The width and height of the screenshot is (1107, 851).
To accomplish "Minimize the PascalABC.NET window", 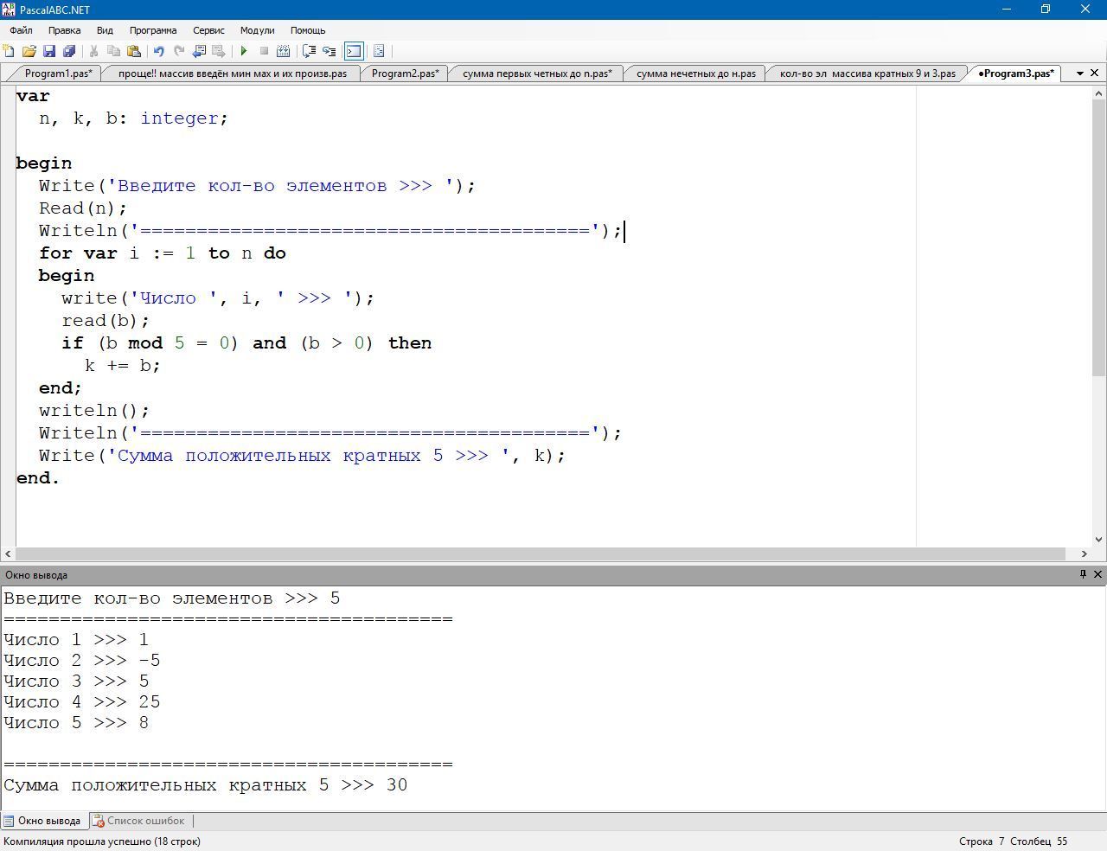I will [1006, 10].
